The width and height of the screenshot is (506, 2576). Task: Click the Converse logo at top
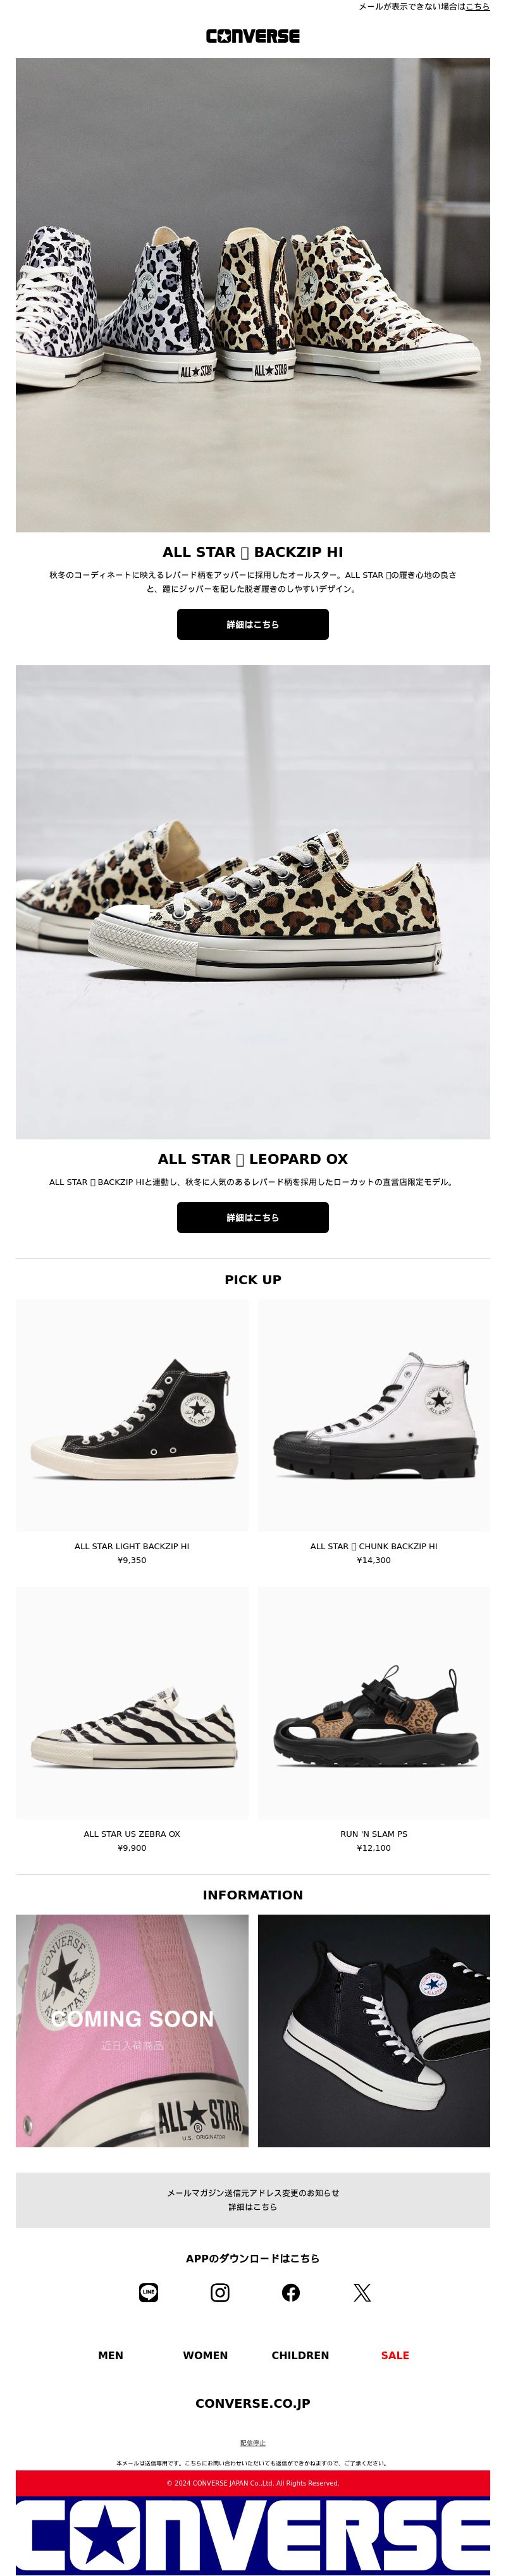point(253,36)
